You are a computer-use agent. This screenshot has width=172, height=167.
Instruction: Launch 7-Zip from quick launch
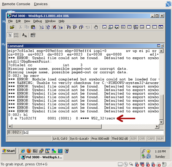(x=35, y=151)
